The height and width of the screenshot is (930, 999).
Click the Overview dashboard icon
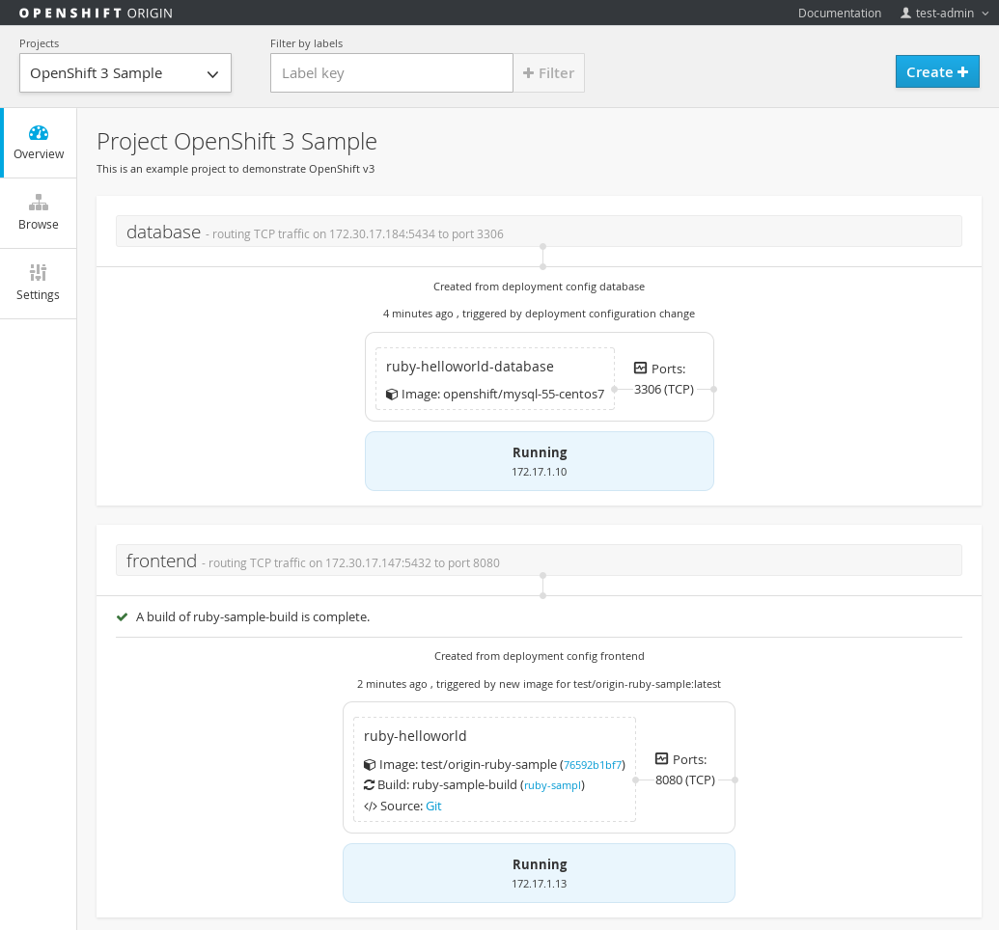(39, 133)
